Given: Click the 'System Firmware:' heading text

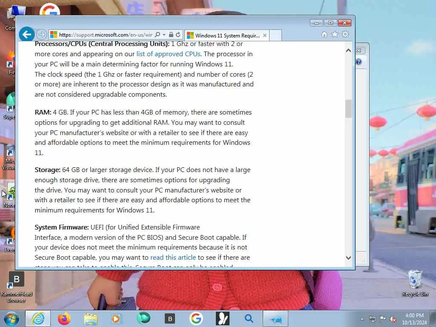Looking at the screenshot, I should [x=62, y=227].
